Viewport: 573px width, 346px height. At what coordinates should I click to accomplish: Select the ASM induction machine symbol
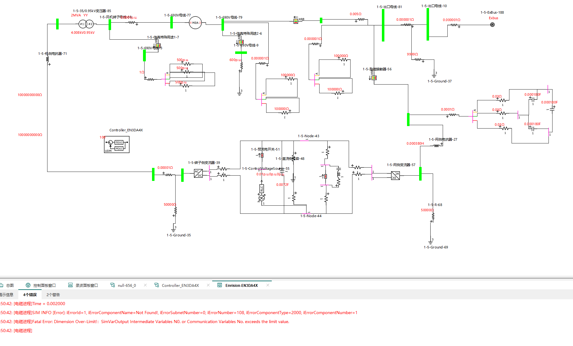click(x=195, y=23)
